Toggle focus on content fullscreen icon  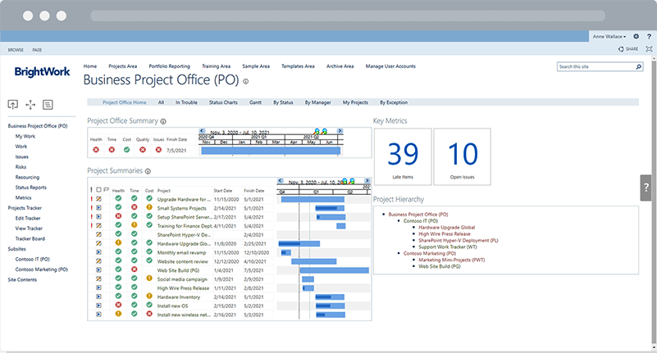(x=649, y=49)
